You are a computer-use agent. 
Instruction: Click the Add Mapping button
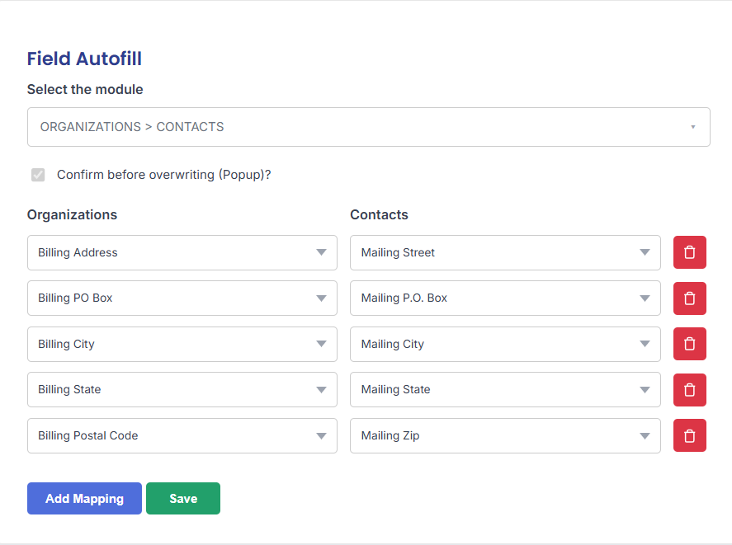click(x=84, y=498)
